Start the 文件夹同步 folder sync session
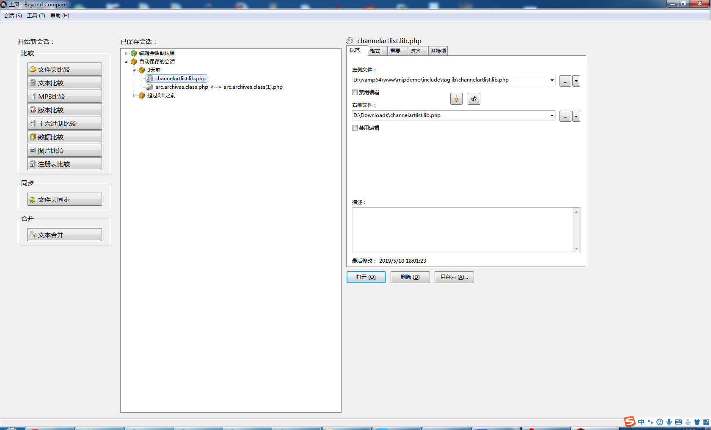This screenshot has width=711, height=430. point(64,199)
